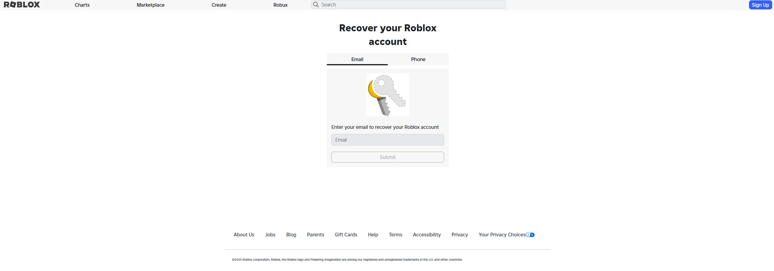This screenshot has height=271, width=774.
Task: Click the ©2025 Roblox Corporation copyright text
Action: (347, 259)
